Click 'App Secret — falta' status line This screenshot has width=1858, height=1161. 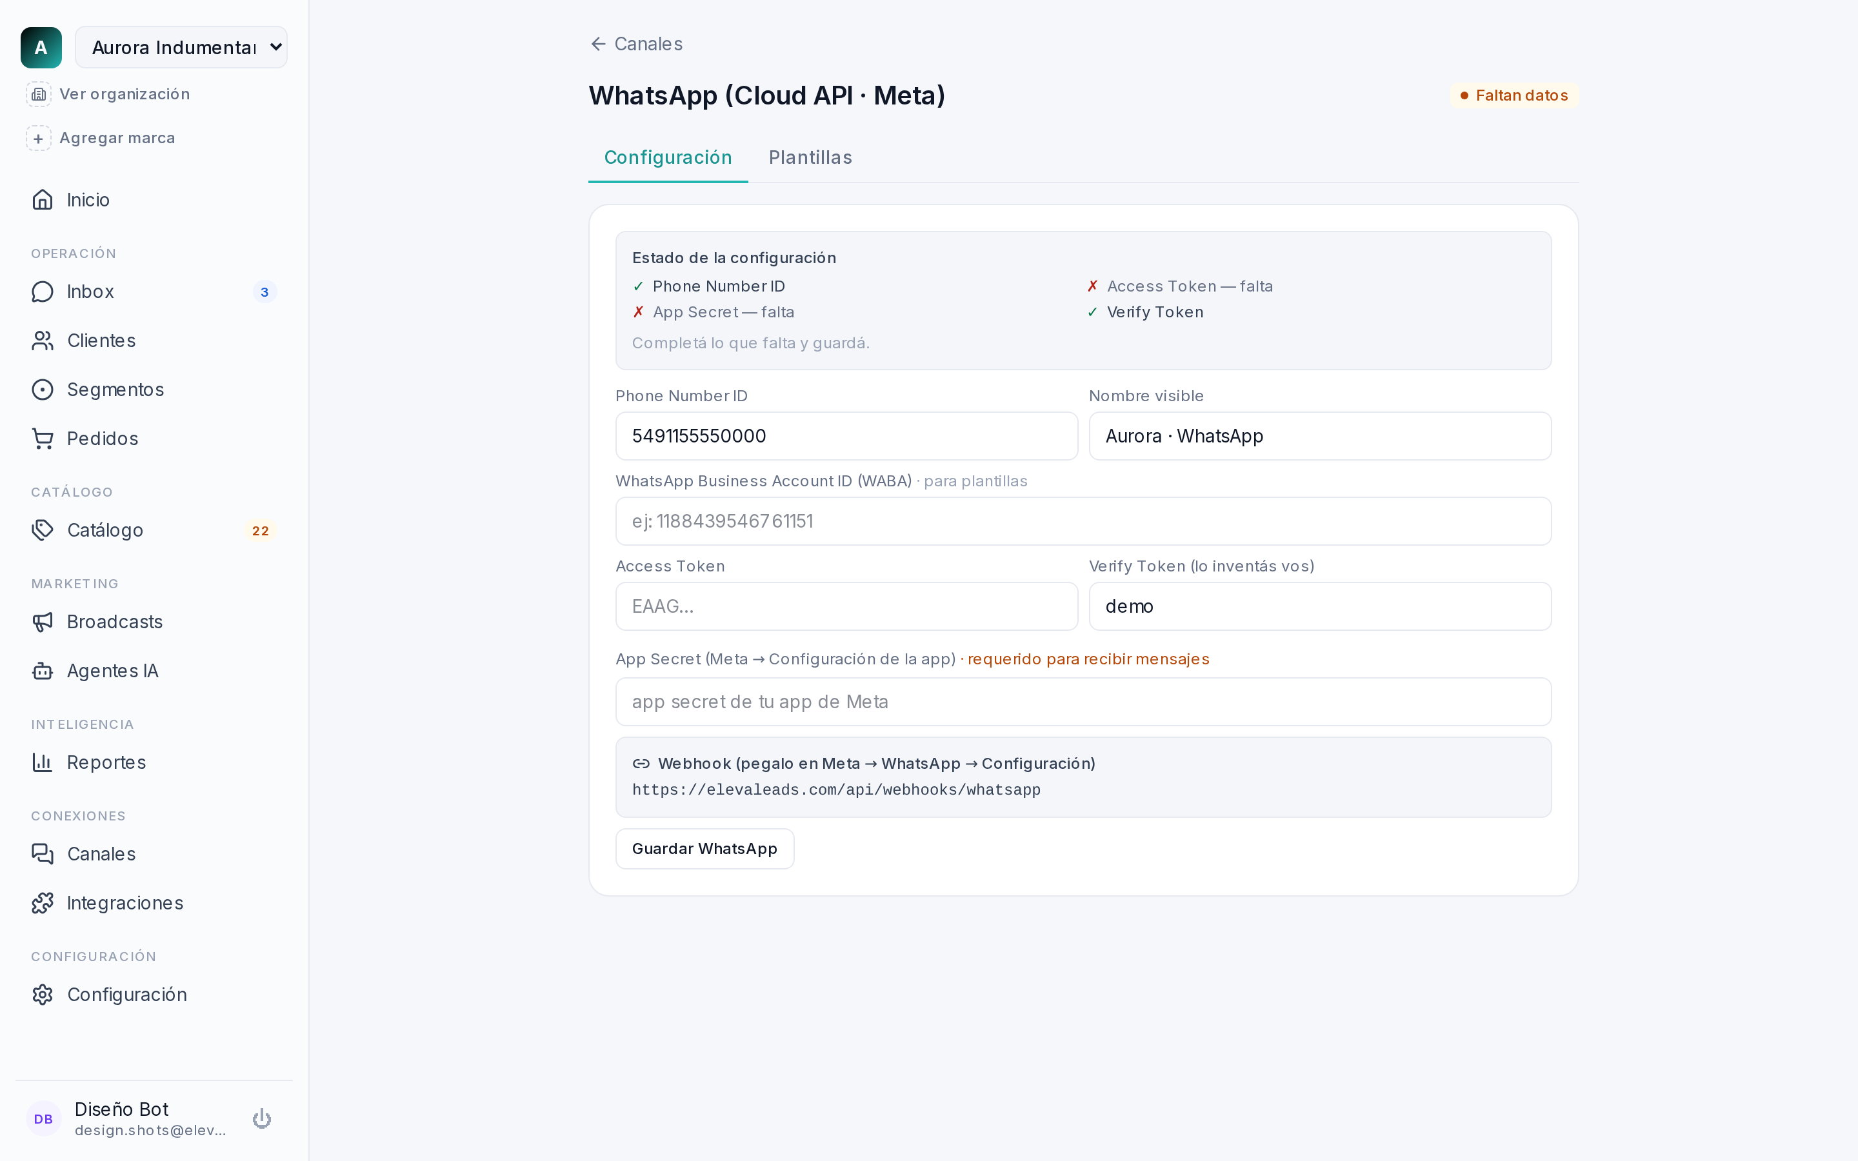(x=723, y=313)
